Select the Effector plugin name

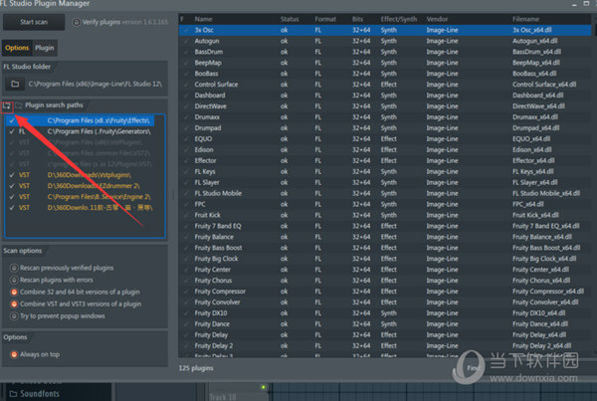(x=205, y=161)
